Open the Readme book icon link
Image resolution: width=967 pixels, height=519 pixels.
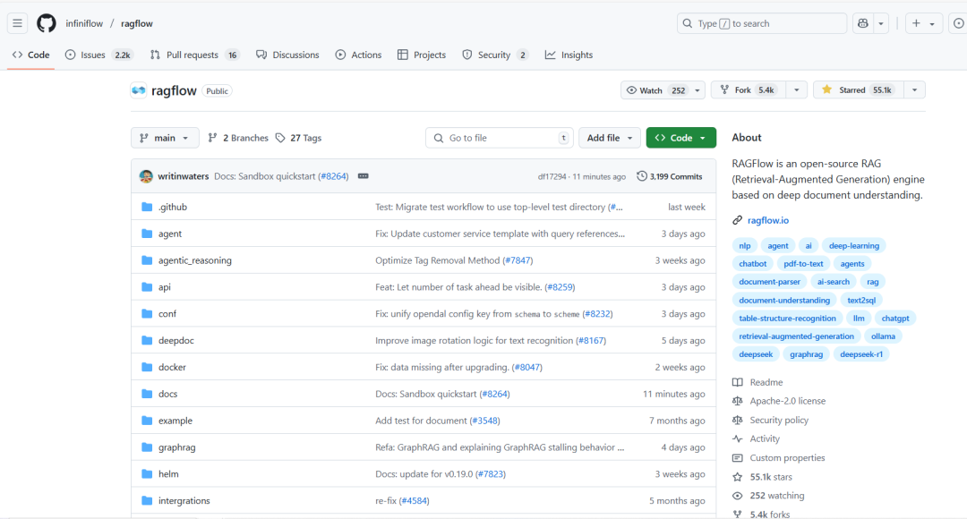pos(738,382)
